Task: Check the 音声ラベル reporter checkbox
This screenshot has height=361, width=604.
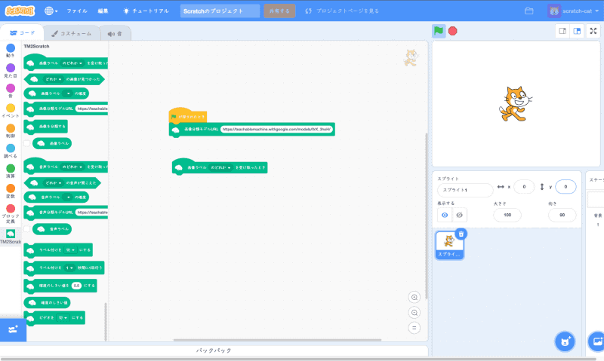Action: coord(27,228)
